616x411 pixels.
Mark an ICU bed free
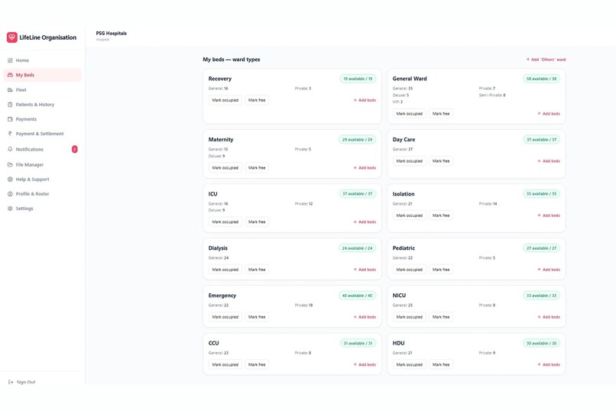pyautogui.click(x=257, y=222)
